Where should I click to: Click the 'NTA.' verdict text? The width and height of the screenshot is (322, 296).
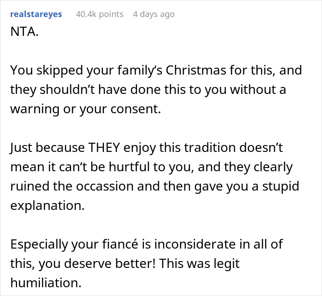click(x=24, y=34)
